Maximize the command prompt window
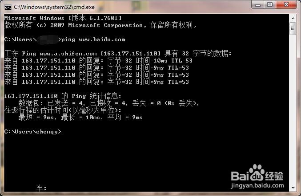The width and height of the screenshot is (301, 196). pyautogui.click(x=270, y=5)
